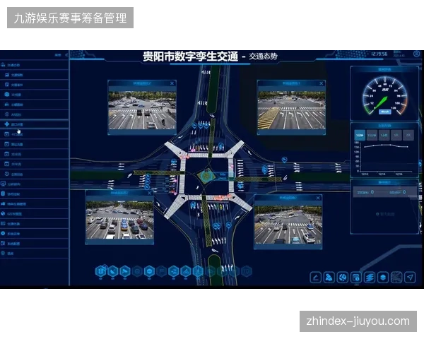This screenshot has height=339, width=424.
Task: Open the layers stack tool at bottom right
Action: [370, 278]
